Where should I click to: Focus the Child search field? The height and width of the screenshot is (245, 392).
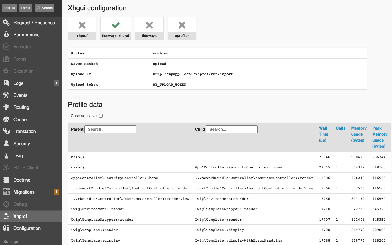pos(232,129)
